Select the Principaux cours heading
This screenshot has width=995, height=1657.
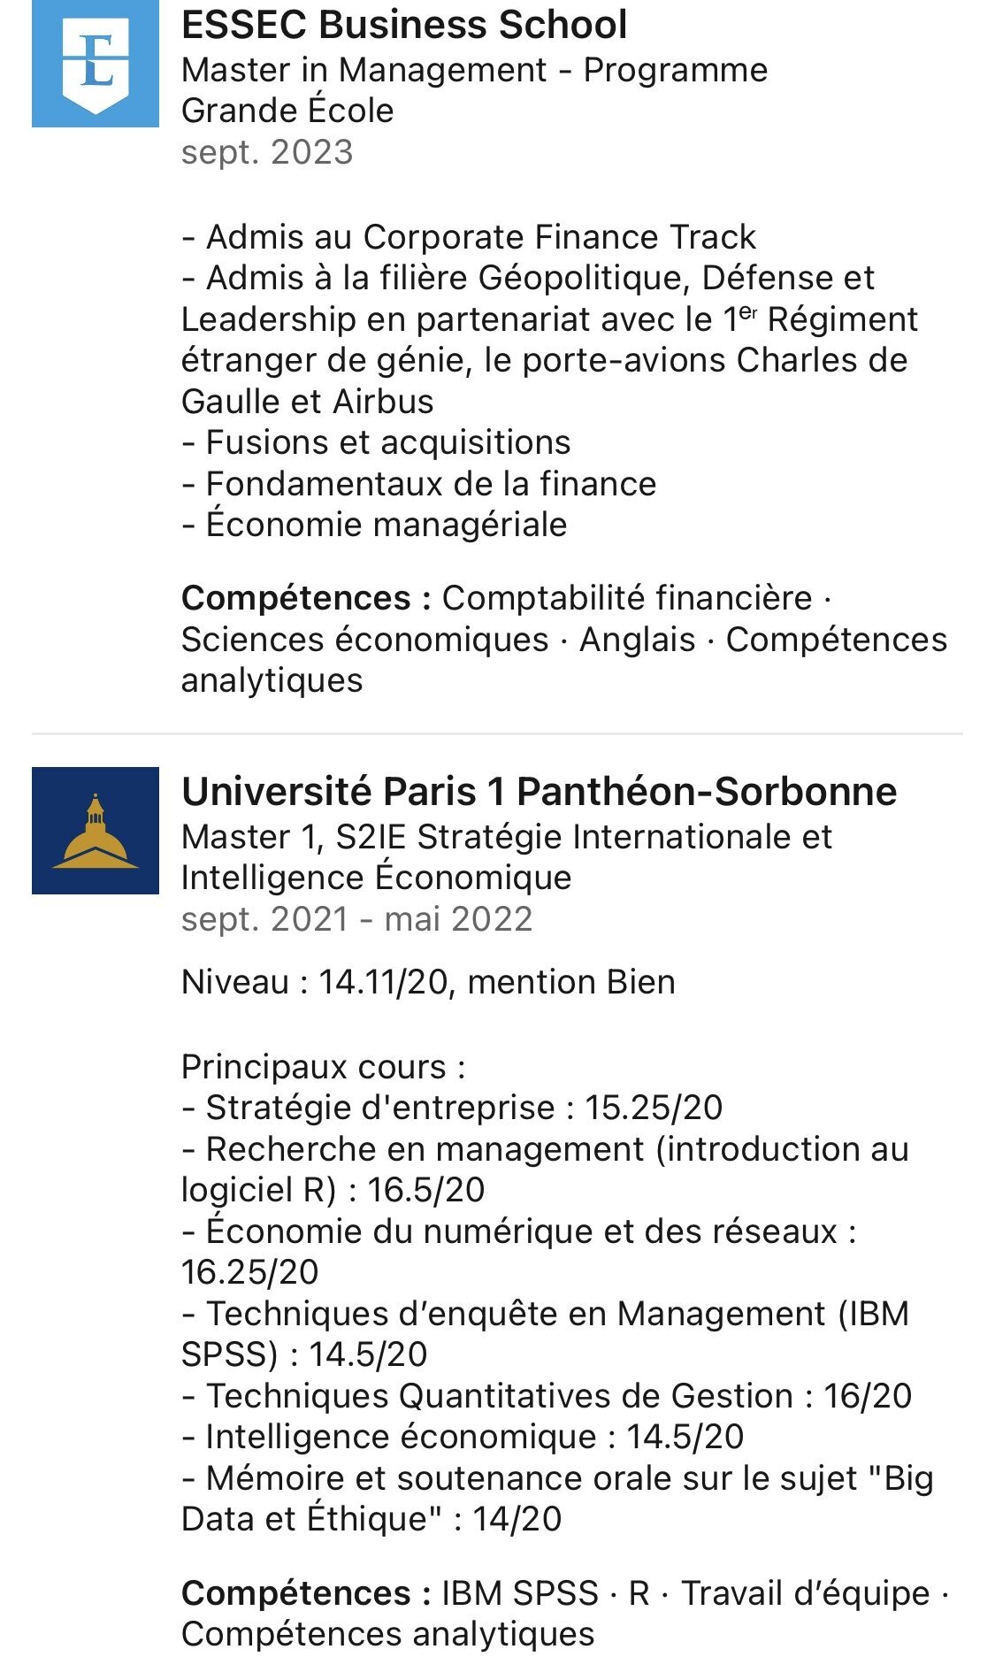coord(323,1067)
